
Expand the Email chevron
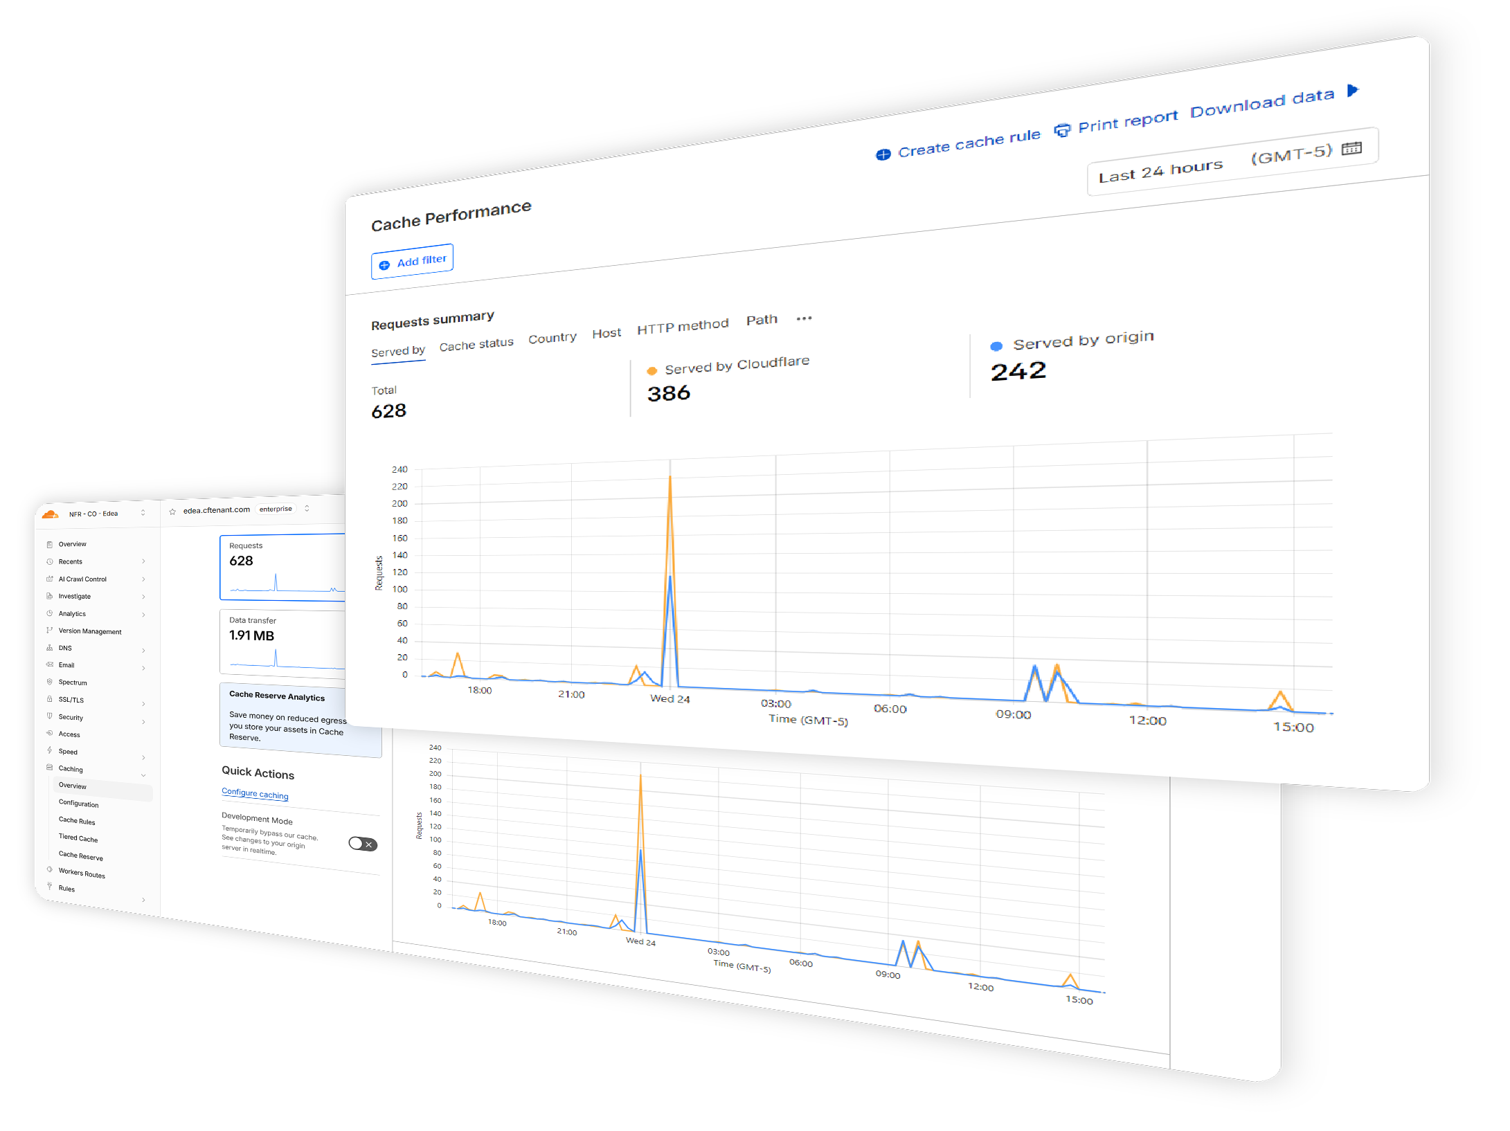coord(143,668)
